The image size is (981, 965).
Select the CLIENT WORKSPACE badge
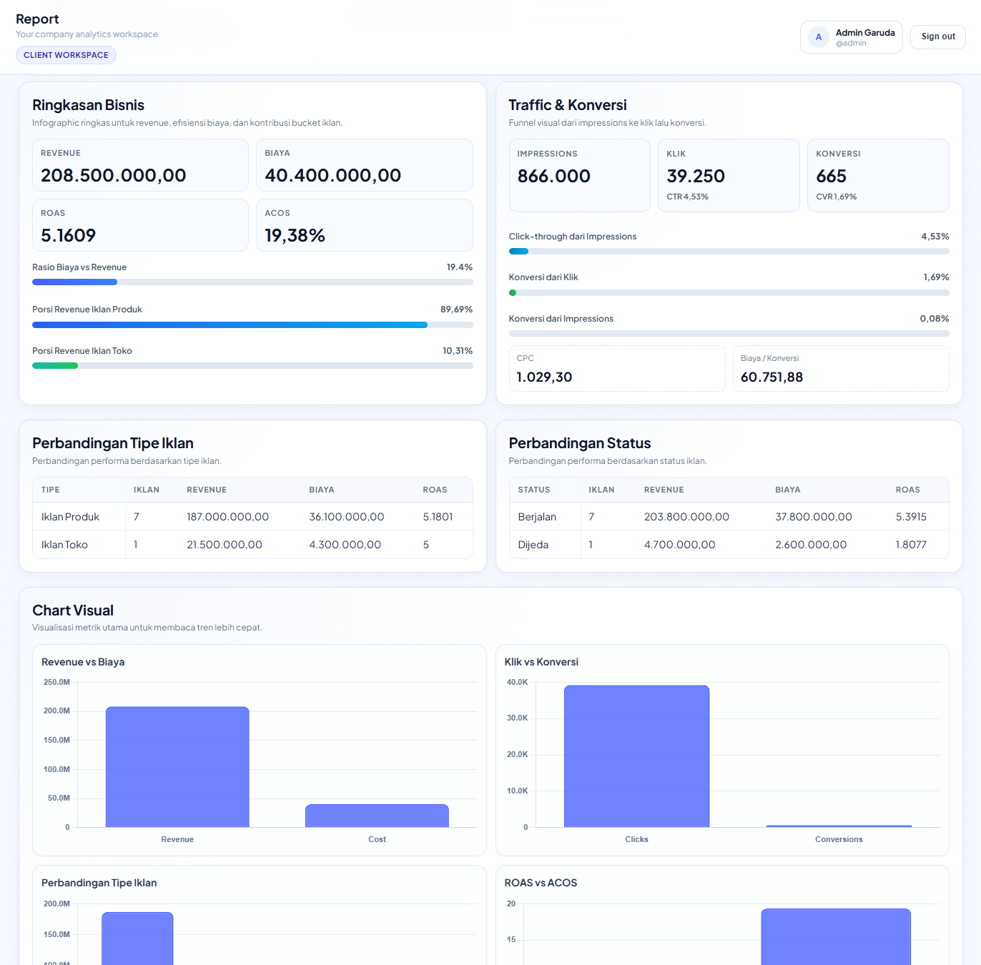[x=66, y=54]
